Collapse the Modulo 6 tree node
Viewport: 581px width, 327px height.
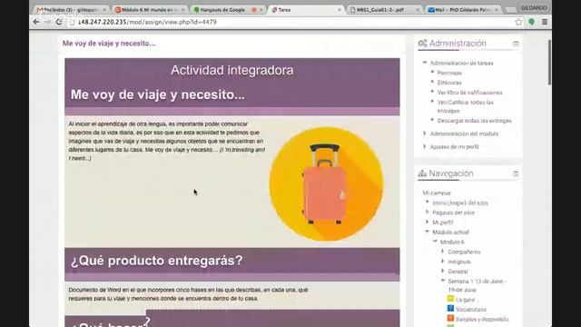(x=435, y=242)
